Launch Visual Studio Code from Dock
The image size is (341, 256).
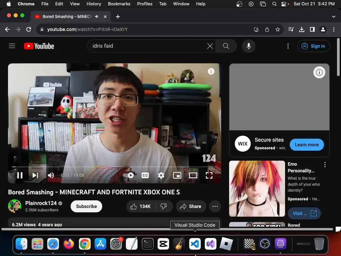[194, 244]
